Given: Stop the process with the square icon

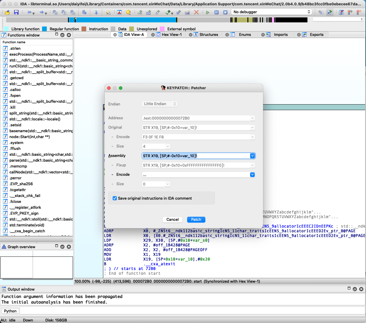Looking at the screenshot, I should click(x=225, y=12).
